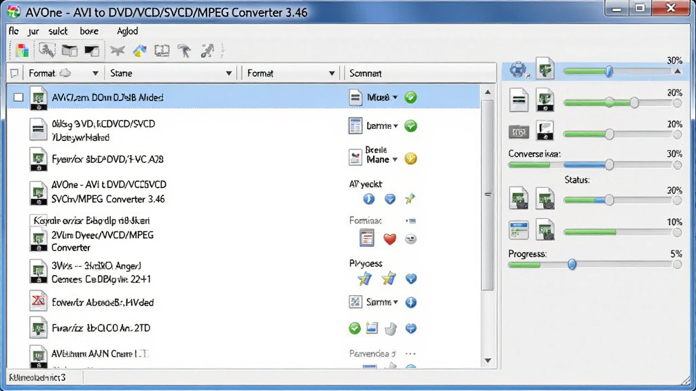
Task: Click thumbs-up icon in Fvarlcz row
Action: click(390, 329)
